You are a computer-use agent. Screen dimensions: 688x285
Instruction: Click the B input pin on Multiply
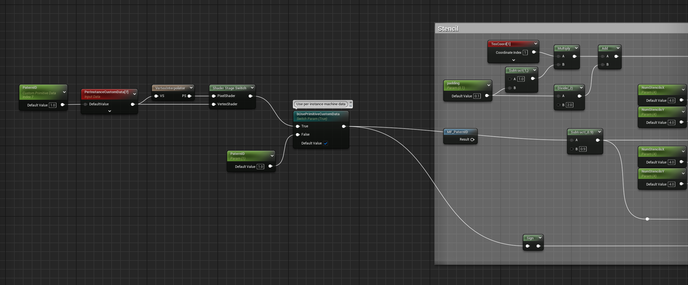tap(558, 64)
